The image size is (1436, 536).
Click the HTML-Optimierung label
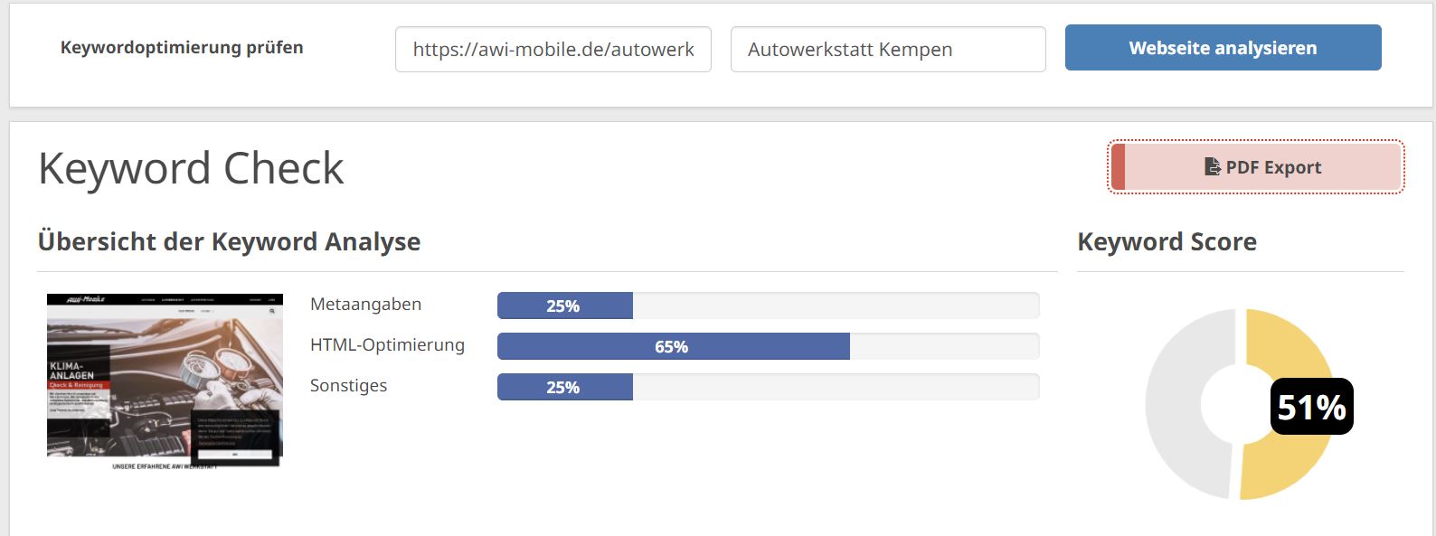click(387, 344)
